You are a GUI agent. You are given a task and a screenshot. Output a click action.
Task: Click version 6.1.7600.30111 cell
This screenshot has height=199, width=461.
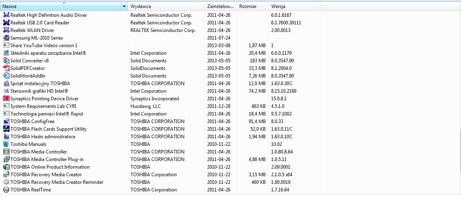click(286, 23)
